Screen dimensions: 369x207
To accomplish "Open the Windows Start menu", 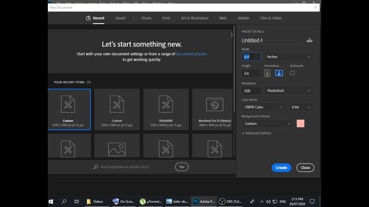I will pyautogui.click(x=51, y=201).
